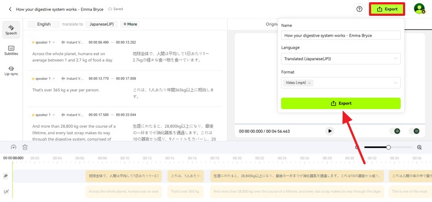
Task: Click the Japanese translation これは、1人あたり年間365kg in the list
Action: (x=173, y=93)
